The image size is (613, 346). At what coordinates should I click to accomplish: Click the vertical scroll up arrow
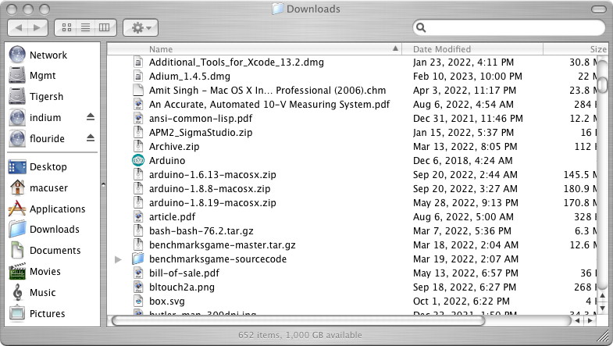pos(603,296)
